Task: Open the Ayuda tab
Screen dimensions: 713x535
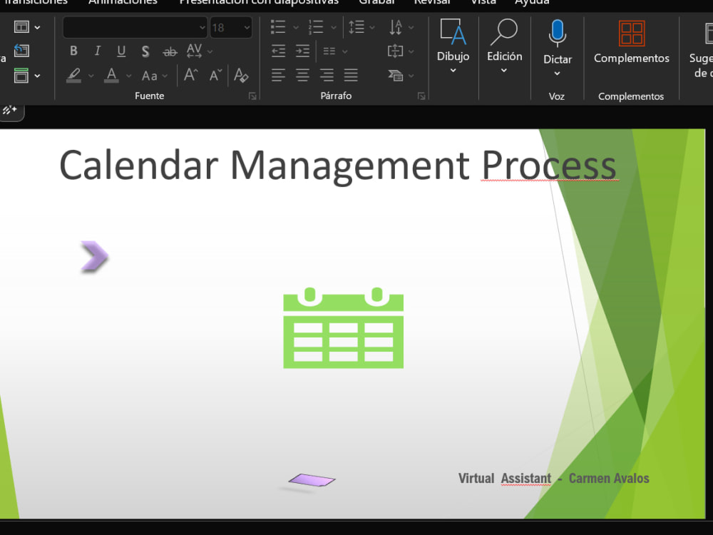Action: [532, 2]
